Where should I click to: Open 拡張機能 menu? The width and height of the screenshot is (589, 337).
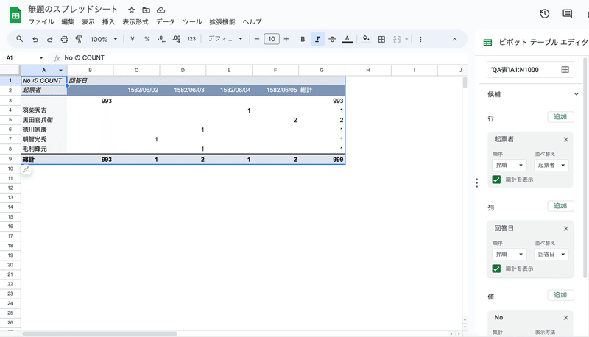[222, 22]
